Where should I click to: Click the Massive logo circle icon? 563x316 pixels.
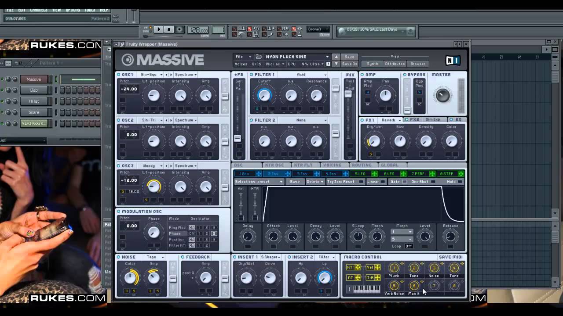[128, 60]
